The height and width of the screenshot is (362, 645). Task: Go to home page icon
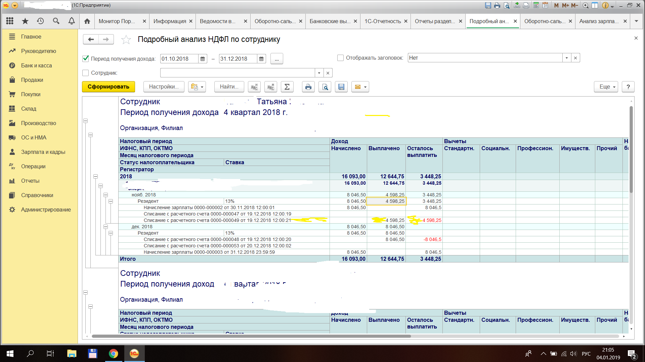click(x=87, y=21)
